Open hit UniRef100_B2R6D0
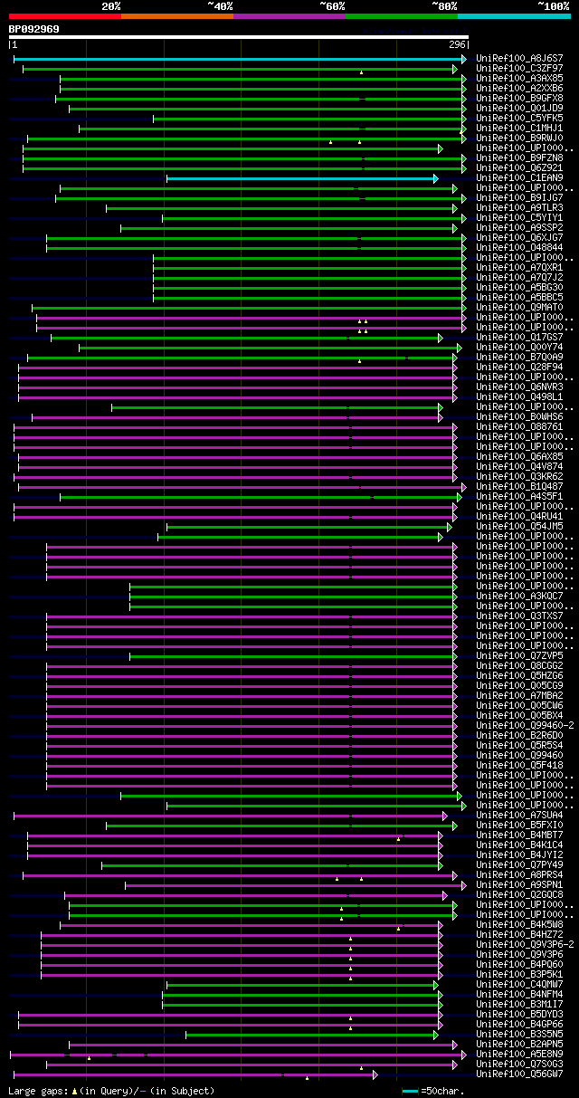Screen dimensions: 579x1098 pos(519,735)
